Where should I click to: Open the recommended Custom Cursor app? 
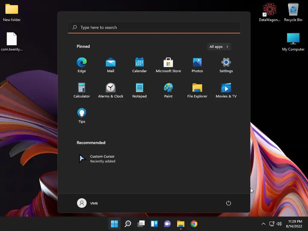coord(97,159)
